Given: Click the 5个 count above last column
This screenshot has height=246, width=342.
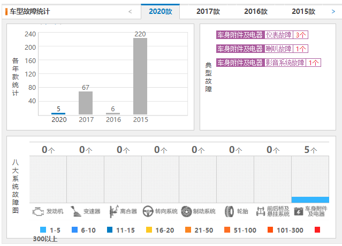Looking at the screenshot, I should [310, 150].
